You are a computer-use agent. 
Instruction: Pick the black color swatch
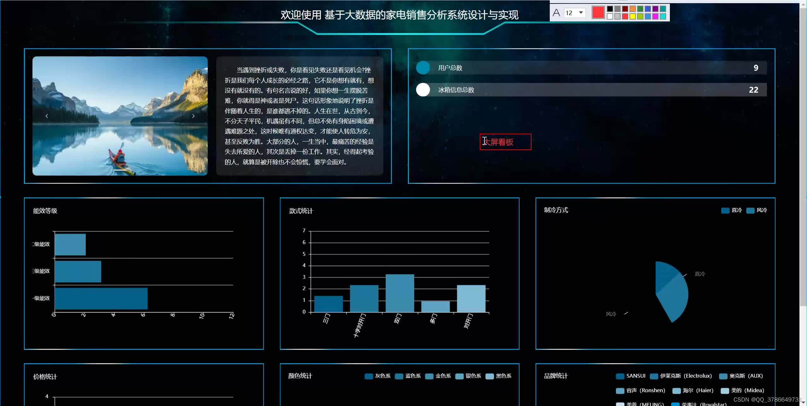tap(610, 9)
